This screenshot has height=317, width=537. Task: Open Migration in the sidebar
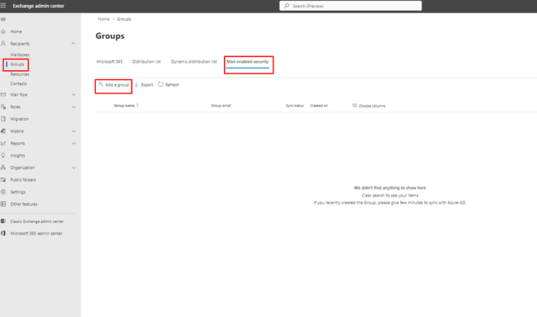point(20,119)
